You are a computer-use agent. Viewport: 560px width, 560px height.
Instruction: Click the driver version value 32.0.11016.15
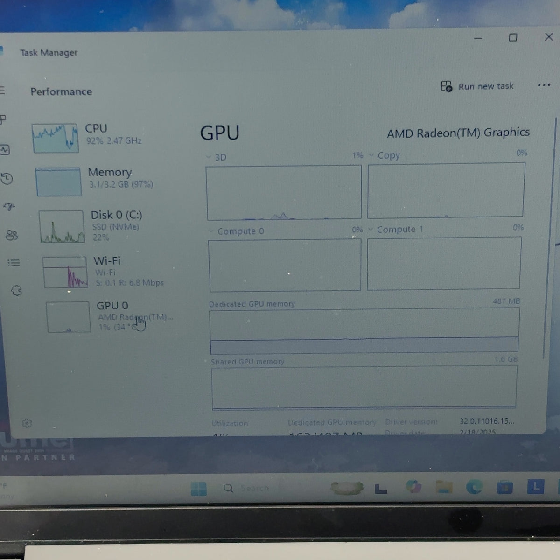[487, 421]
